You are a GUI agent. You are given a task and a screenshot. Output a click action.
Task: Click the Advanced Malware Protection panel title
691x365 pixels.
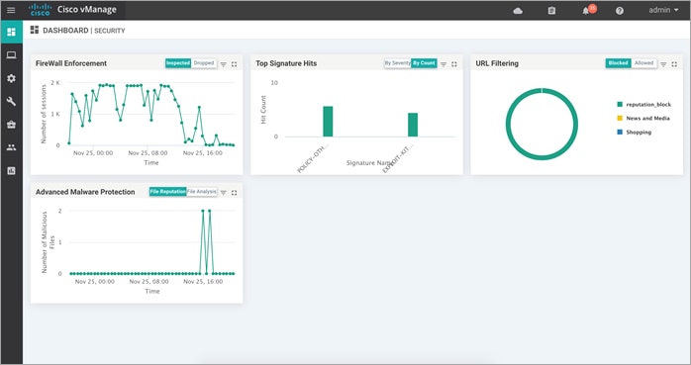85,192
